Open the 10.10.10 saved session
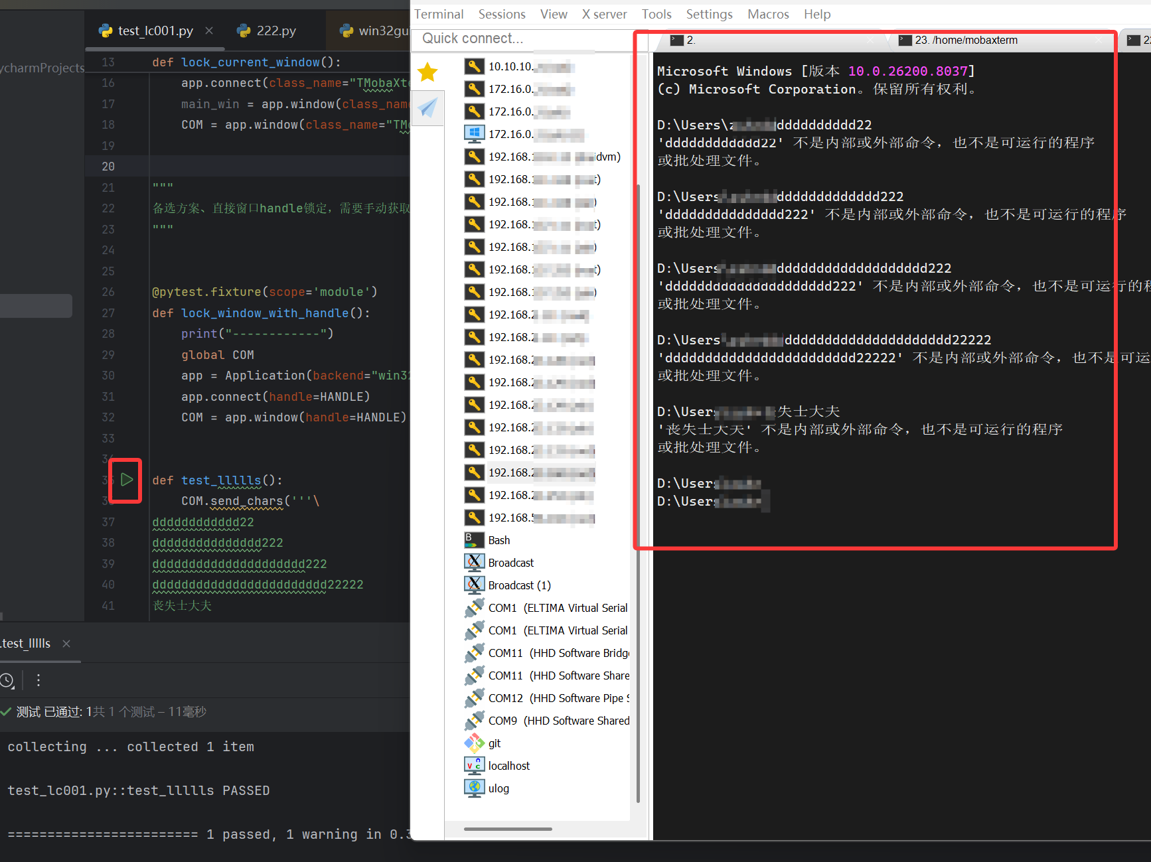Viewport: 1151px width, 862px height. pos(520,66)
